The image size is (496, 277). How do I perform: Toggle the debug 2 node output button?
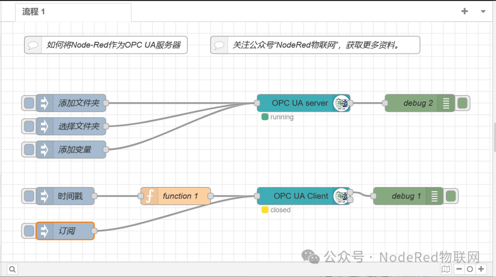462,103
